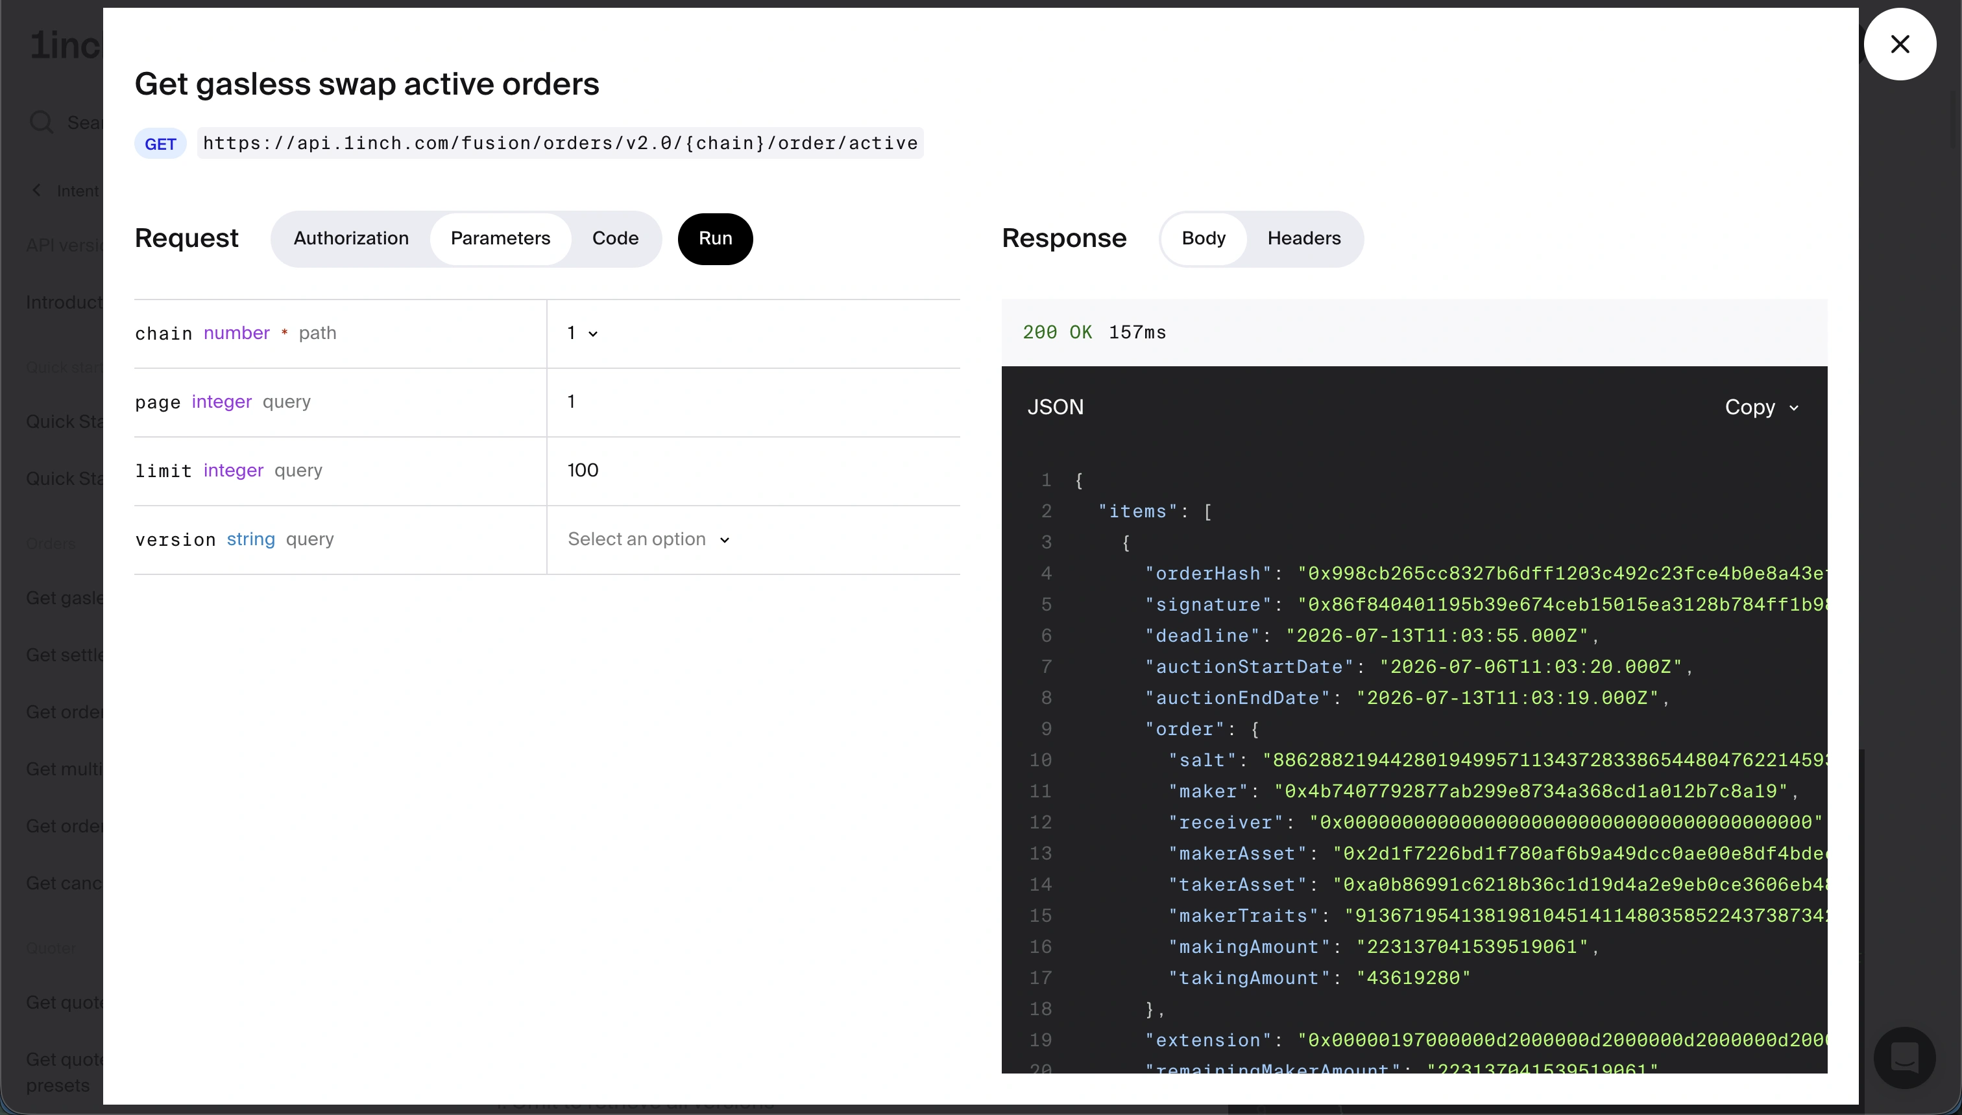The image size is (1962, 1115).
Task: Click the "items" array line in JSON
Action: pos(1155,511)
